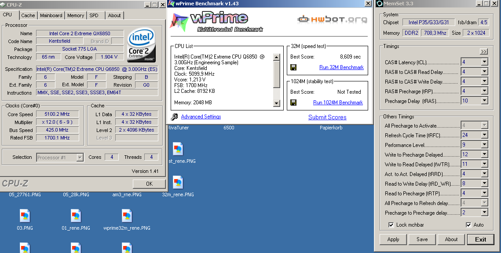This screenshot has height=253, width=501.
Task: Click the Bus Speed value 425.0 MHz
Action: 57,130
